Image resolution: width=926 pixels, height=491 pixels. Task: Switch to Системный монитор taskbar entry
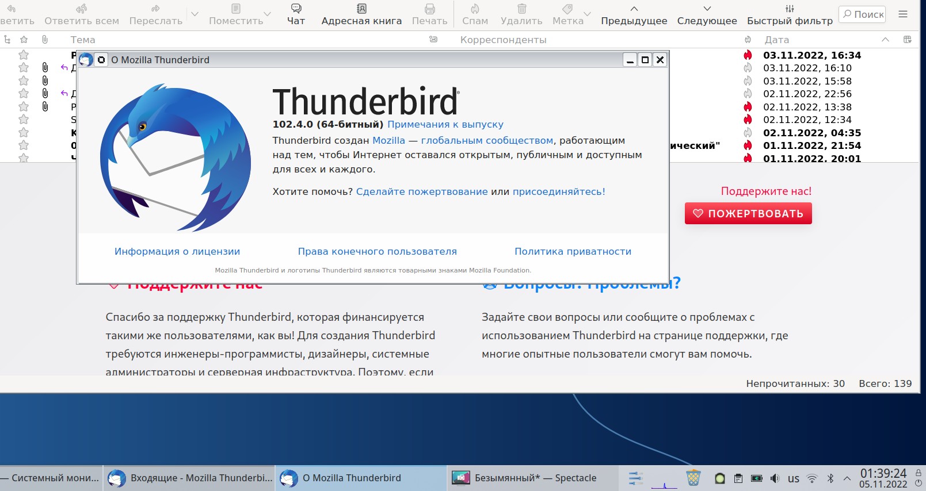click(x=51, y=478)
